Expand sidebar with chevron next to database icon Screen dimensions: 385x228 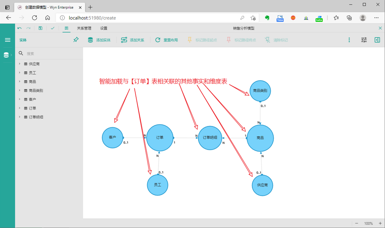coord(12,55)
